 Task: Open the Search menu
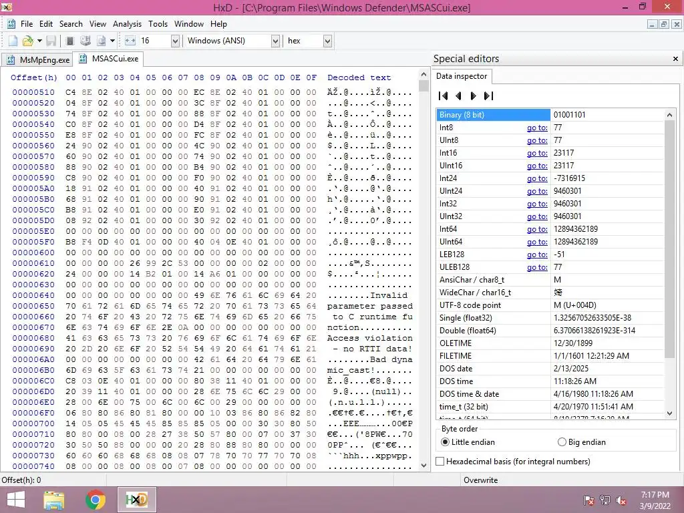tap(71, 24)
